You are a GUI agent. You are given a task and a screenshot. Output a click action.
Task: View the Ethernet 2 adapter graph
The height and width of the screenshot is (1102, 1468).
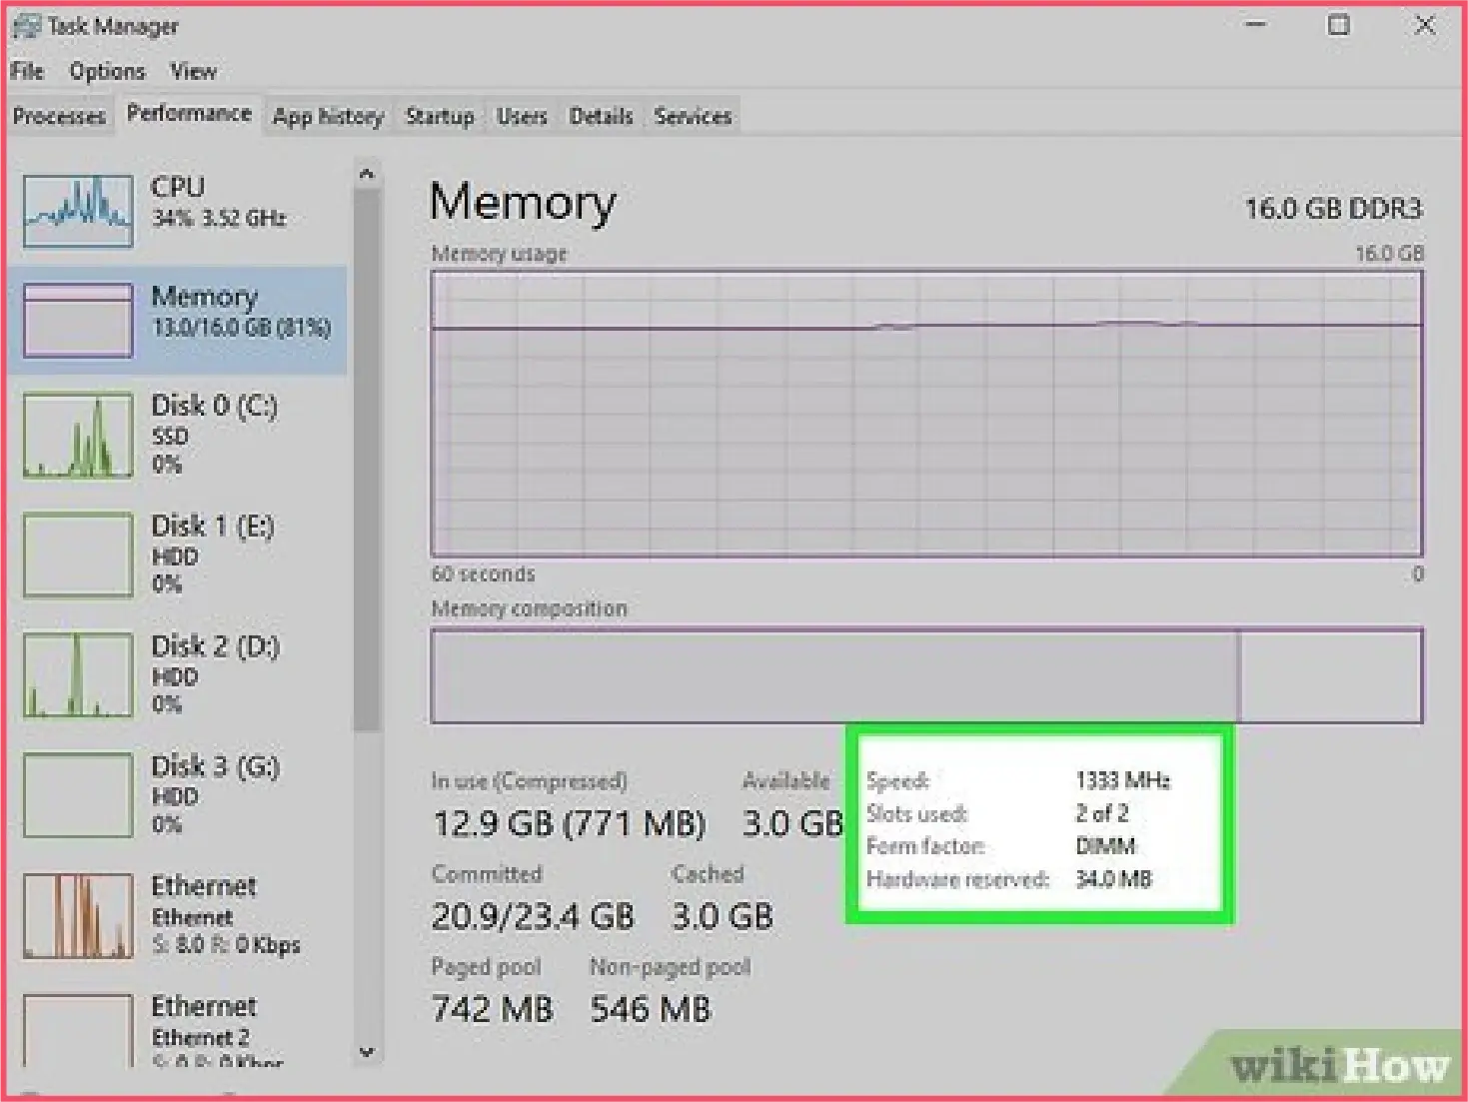[x=78, y=1029]
